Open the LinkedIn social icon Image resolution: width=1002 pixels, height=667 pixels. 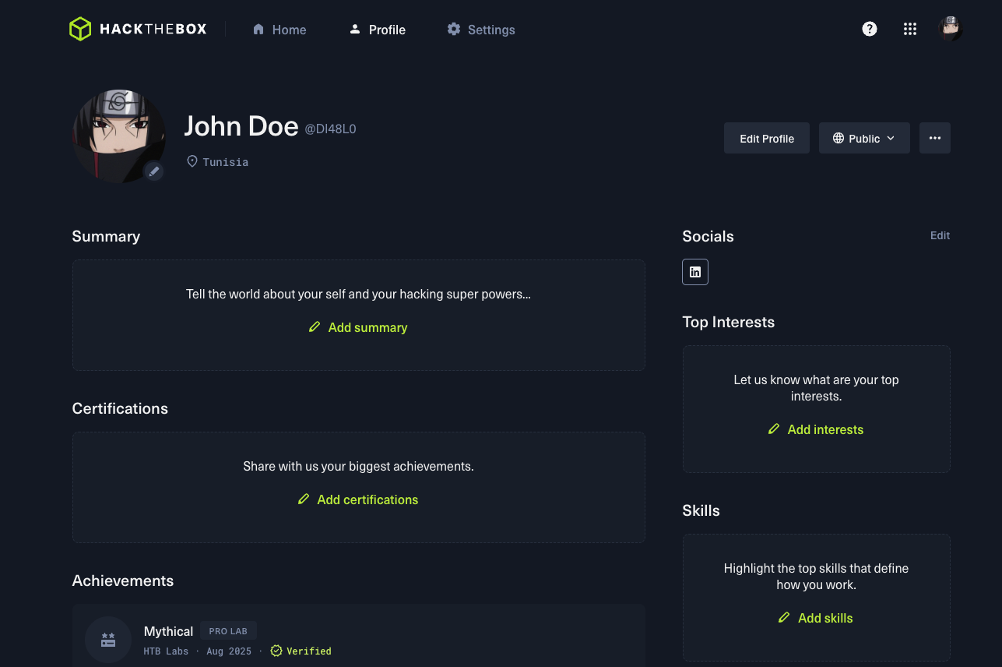(694, 271)
